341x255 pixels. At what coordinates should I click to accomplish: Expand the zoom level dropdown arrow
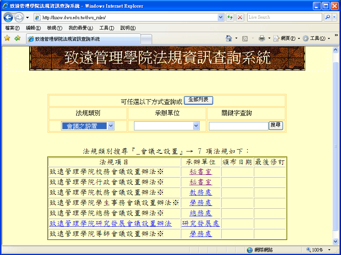click(329, 250)
